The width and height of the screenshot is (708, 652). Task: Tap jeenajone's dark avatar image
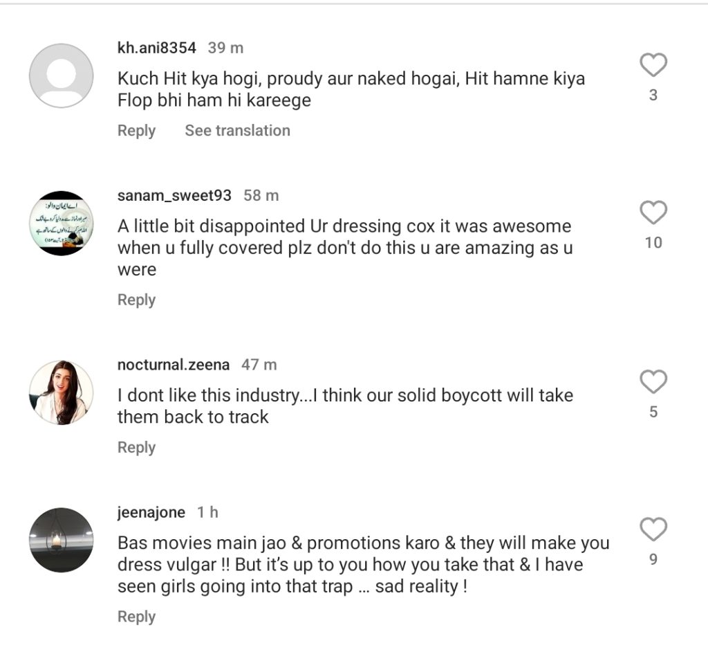pos(61,540)
